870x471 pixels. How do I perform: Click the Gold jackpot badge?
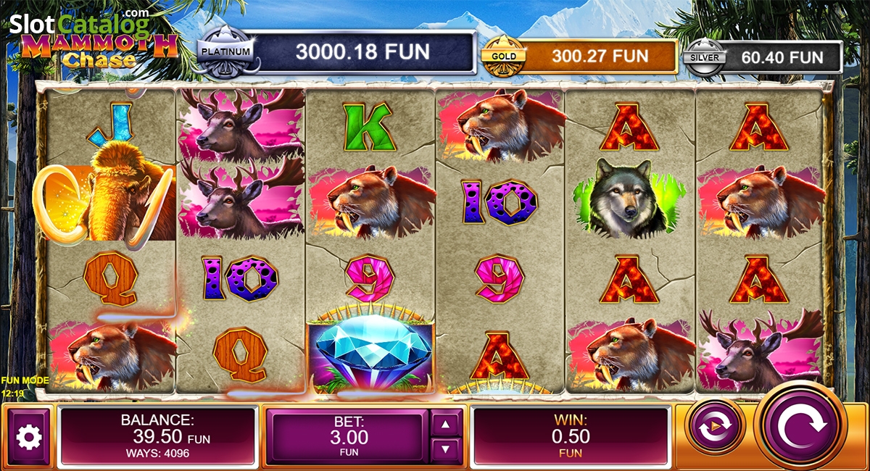click(x=504, y=56)
